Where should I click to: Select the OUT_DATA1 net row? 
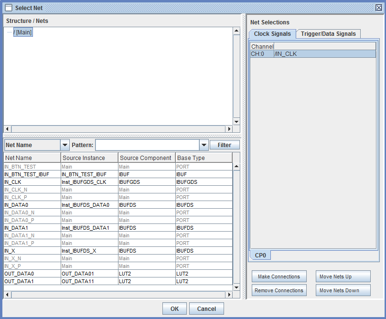click(118, 281)
